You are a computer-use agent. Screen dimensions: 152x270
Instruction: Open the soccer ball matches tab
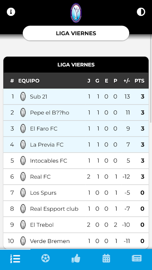[x=46, y=259]
